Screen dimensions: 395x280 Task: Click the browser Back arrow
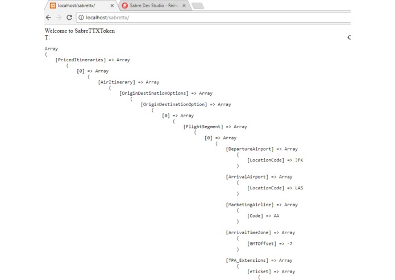(x=48, y=18)
